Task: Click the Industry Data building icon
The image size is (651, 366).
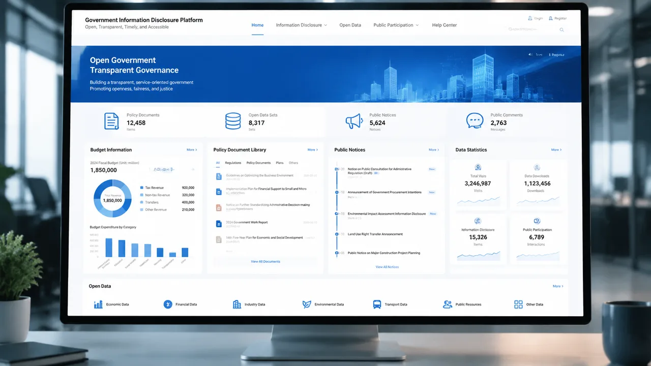Action: 237,304
